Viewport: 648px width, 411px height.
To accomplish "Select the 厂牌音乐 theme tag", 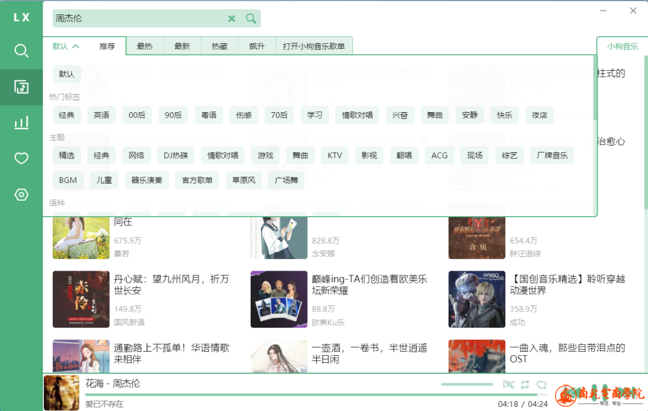I will coord(552,155).
